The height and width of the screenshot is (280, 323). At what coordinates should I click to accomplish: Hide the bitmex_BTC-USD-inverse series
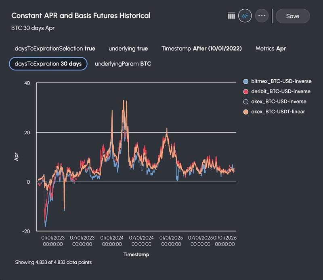point(279,81)
